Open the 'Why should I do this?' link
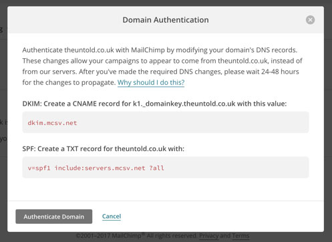 [151, 82]
